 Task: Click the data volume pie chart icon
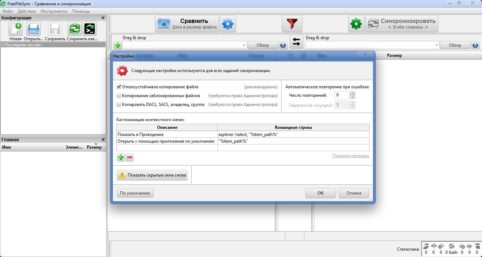point(451,246)
